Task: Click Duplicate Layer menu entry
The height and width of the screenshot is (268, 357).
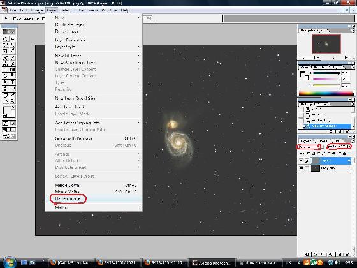Action: coord(70,24)
